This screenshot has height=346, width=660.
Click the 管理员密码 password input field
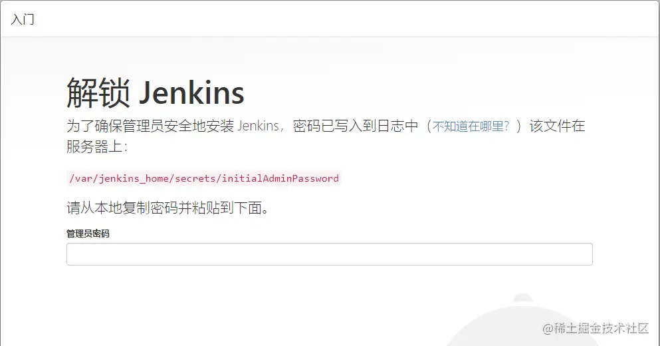point(329,254)
